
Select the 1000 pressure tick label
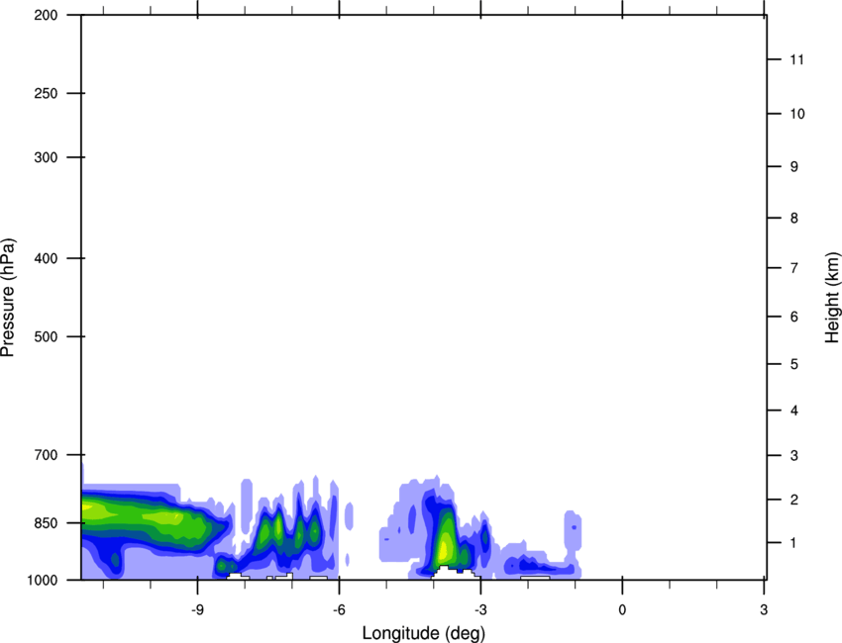pyautogui.click(x=42, y=581)
